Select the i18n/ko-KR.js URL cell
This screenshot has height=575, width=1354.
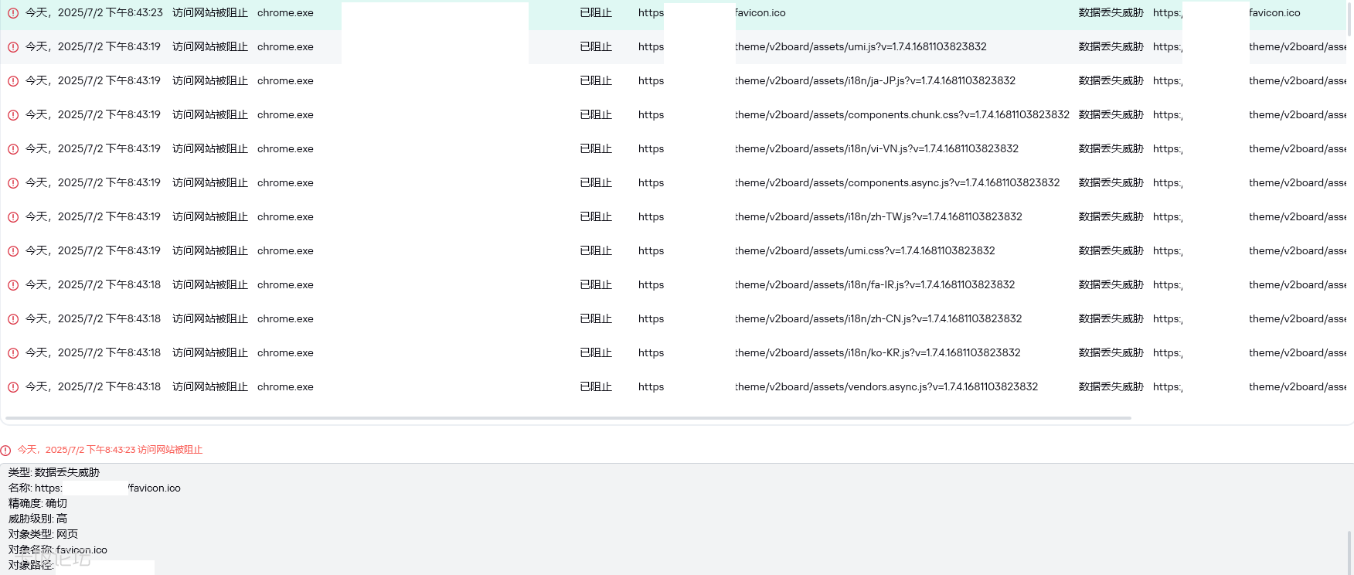point(877,352)
